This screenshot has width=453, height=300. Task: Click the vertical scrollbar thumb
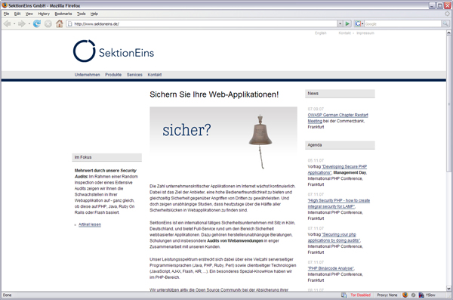[x=448, y=104]
